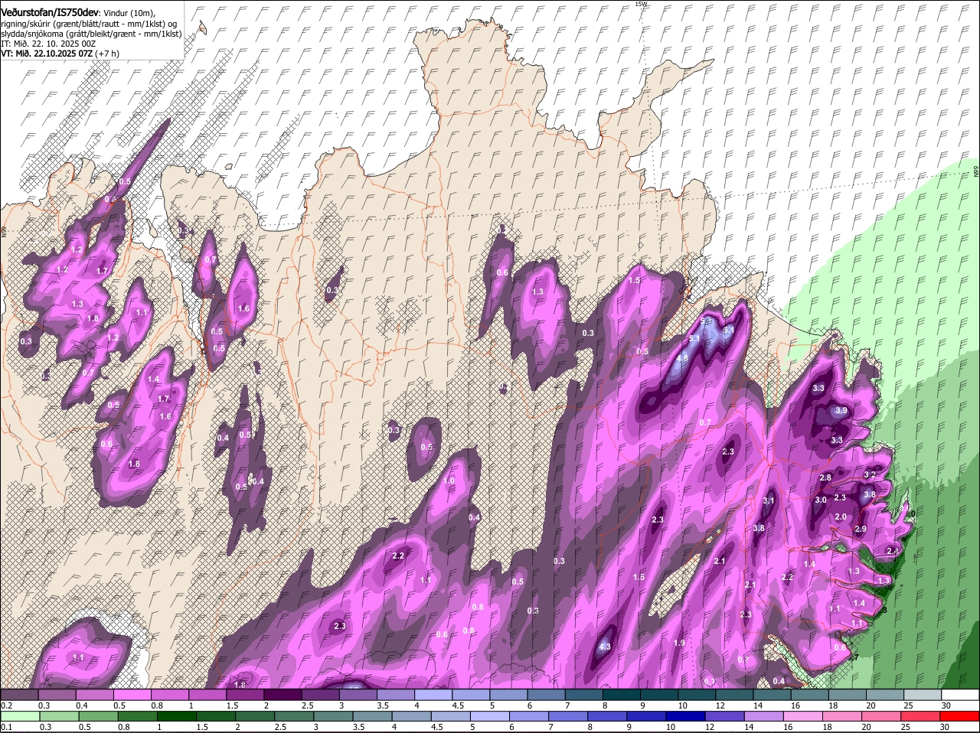
Task: Click snow legend swatch between 20 and 25
Action: (x=885, y=695)
